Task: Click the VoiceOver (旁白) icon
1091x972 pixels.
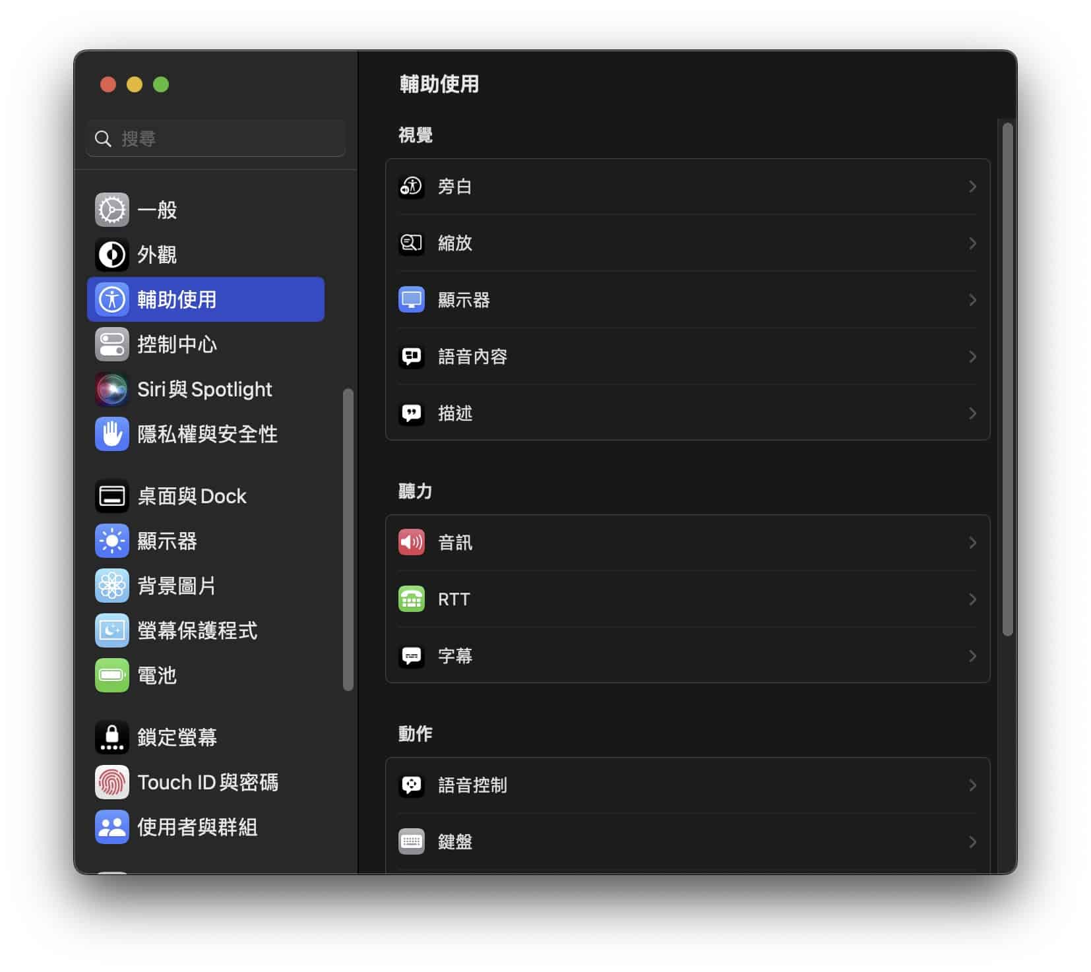Action: click(x=411, y=187)
